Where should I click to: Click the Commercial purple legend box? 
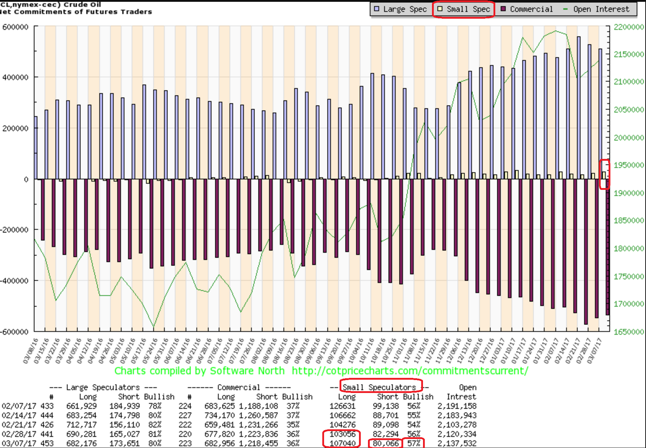pos(503,9)
